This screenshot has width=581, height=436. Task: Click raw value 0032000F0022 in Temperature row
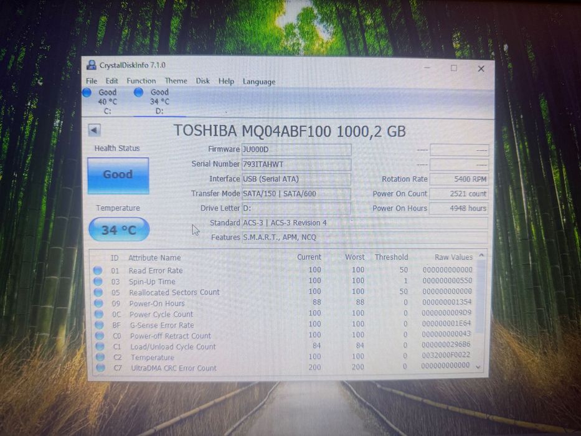click(446, 355)
